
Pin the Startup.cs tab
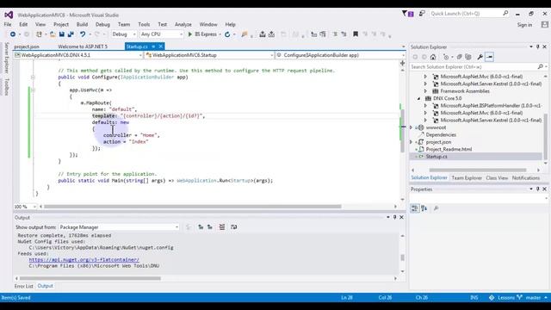point(153,46)
